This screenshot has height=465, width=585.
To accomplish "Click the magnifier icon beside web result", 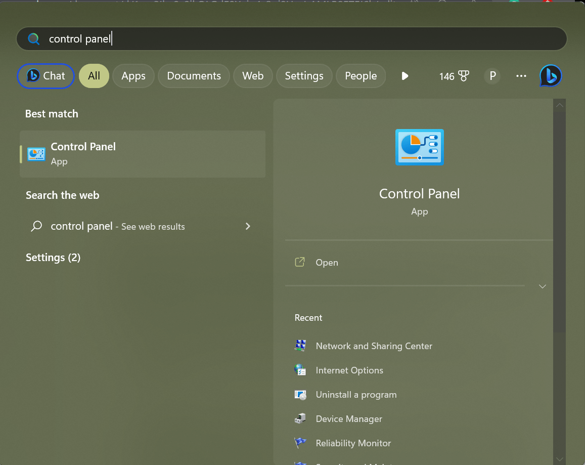I will (36, 226).
